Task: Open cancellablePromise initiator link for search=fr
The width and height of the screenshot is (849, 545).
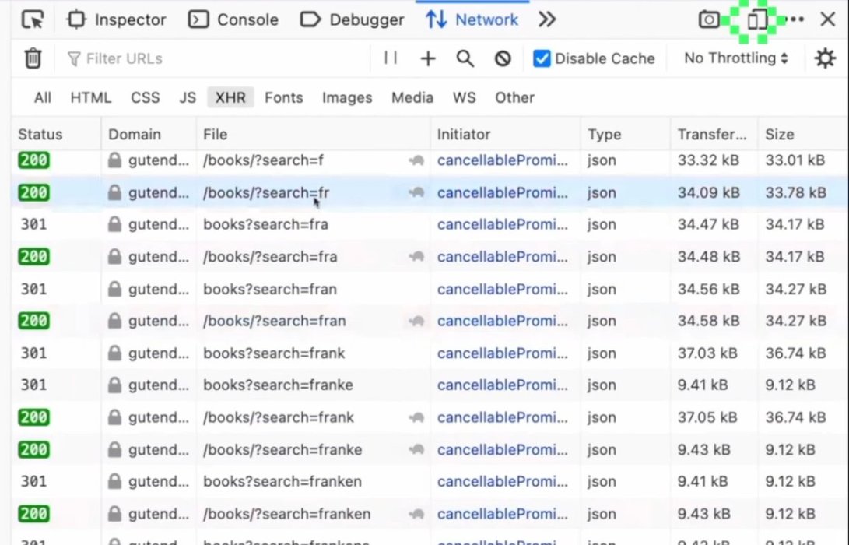Action: tap(502, 193)
